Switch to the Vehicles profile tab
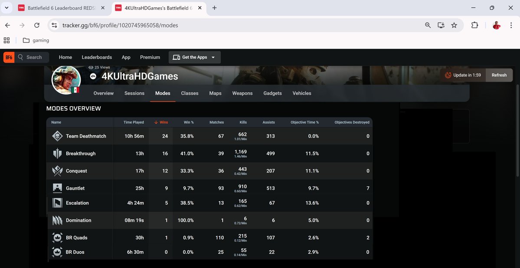This screenshot has width=520, height=268. click(302, 93)
